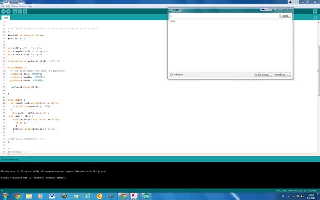Click the #include SoftwareSerial.h line
The width and height of the screenshot is (320, 200).
[x=26, y=35]
